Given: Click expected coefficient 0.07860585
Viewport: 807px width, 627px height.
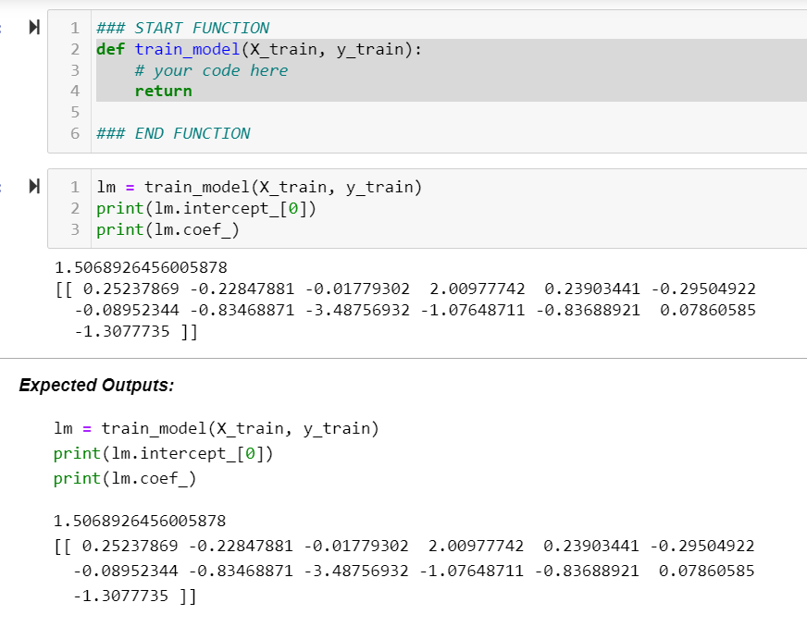Looking at the screenshot, I should coord(706,571).
